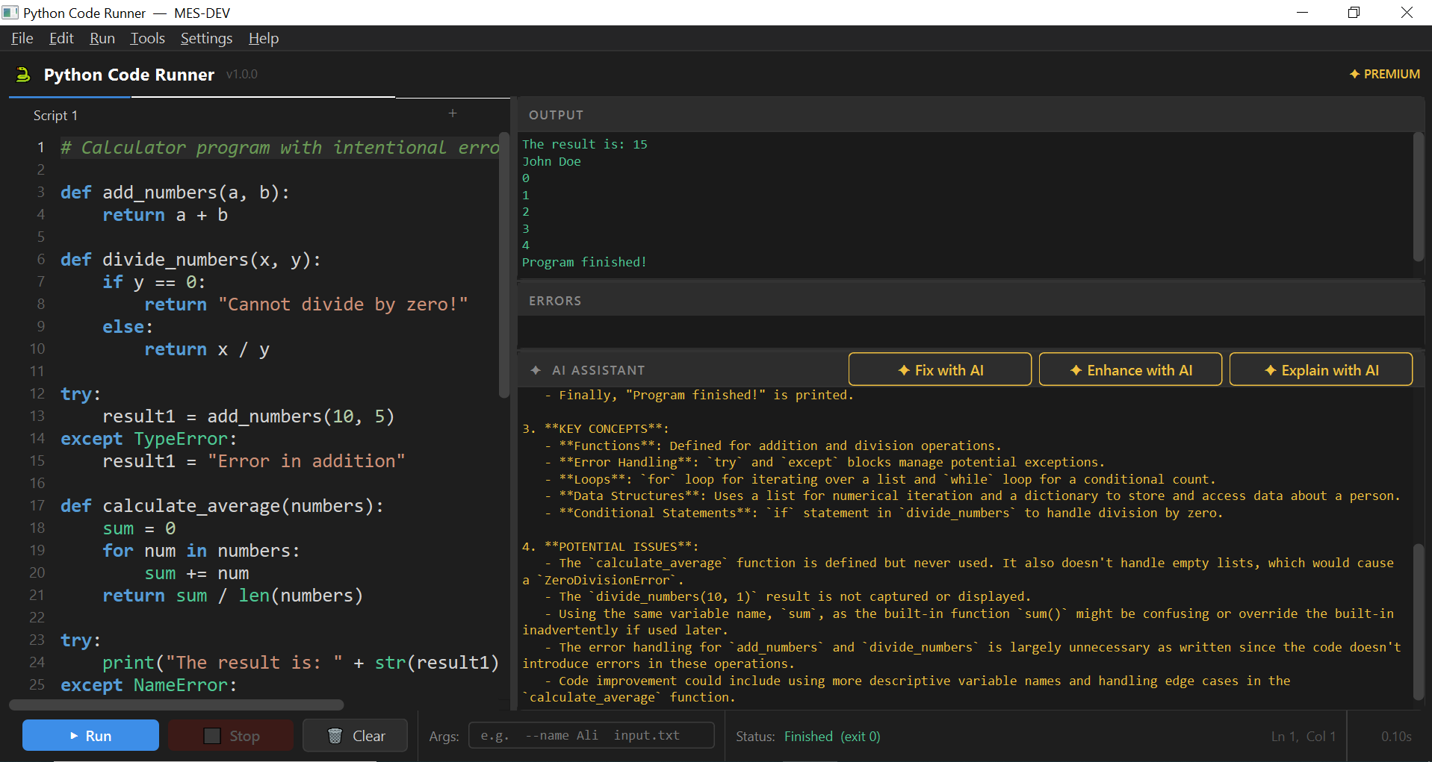Open the Edit menu
The height and width of the screenshot is (762, 1432).
point(61,38)
